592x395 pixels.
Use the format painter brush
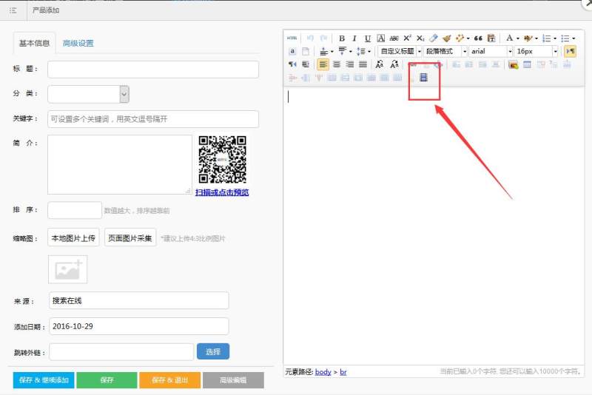pos(447,38)
